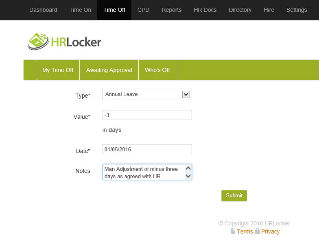Click the padlock icon beside Privacy

tap(257, 231)
